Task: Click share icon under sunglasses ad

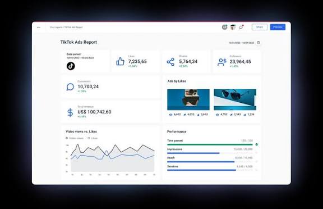Action: [232, 115]
